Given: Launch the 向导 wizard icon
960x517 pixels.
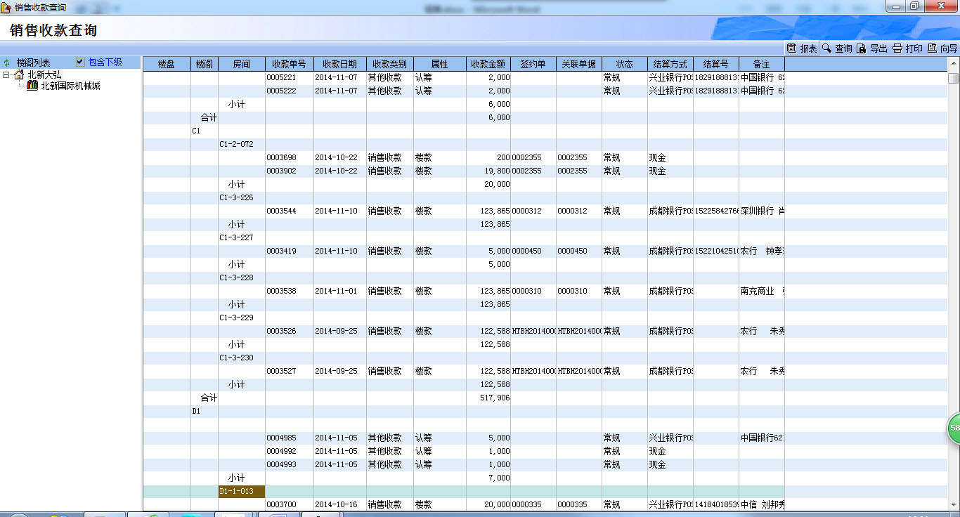Looking at the screenshot, I should pos(932,48).
